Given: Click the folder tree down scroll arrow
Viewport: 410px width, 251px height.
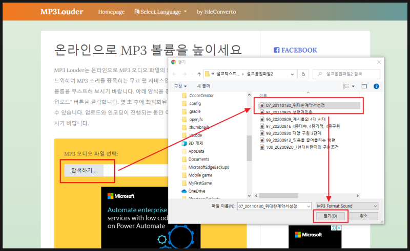Looking at the screenshot, I should tap(249, 196).
